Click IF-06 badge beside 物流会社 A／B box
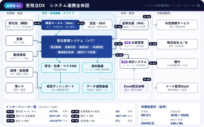The height and width of the screenshot is (127, 204). (153, 44)
